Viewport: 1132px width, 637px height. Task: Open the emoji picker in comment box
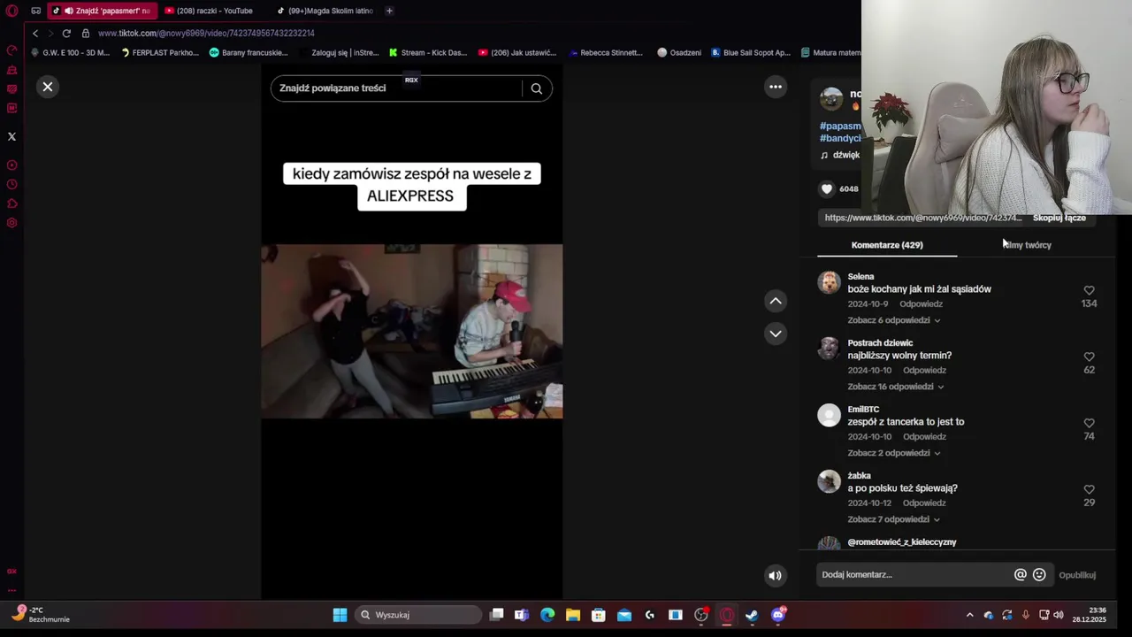pos(1039,574)
